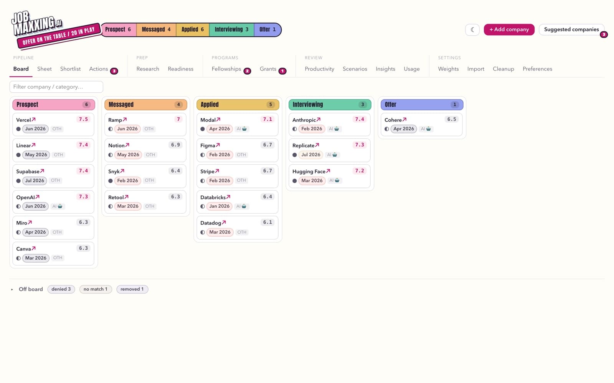Open Notion external link arrow
614x383 pixels.
[x=127, y=145]
